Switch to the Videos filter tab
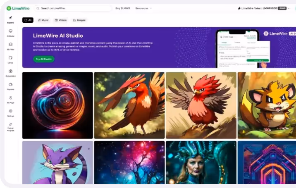This screenshot has height=188, width=296. (61, 20)
